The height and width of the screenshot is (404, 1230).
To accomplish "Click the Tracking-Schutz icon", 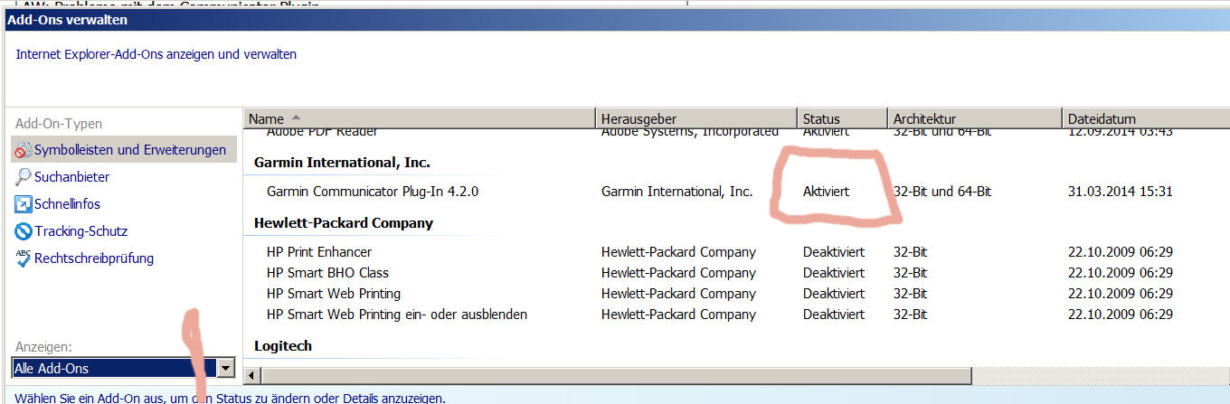I will 24,231.
